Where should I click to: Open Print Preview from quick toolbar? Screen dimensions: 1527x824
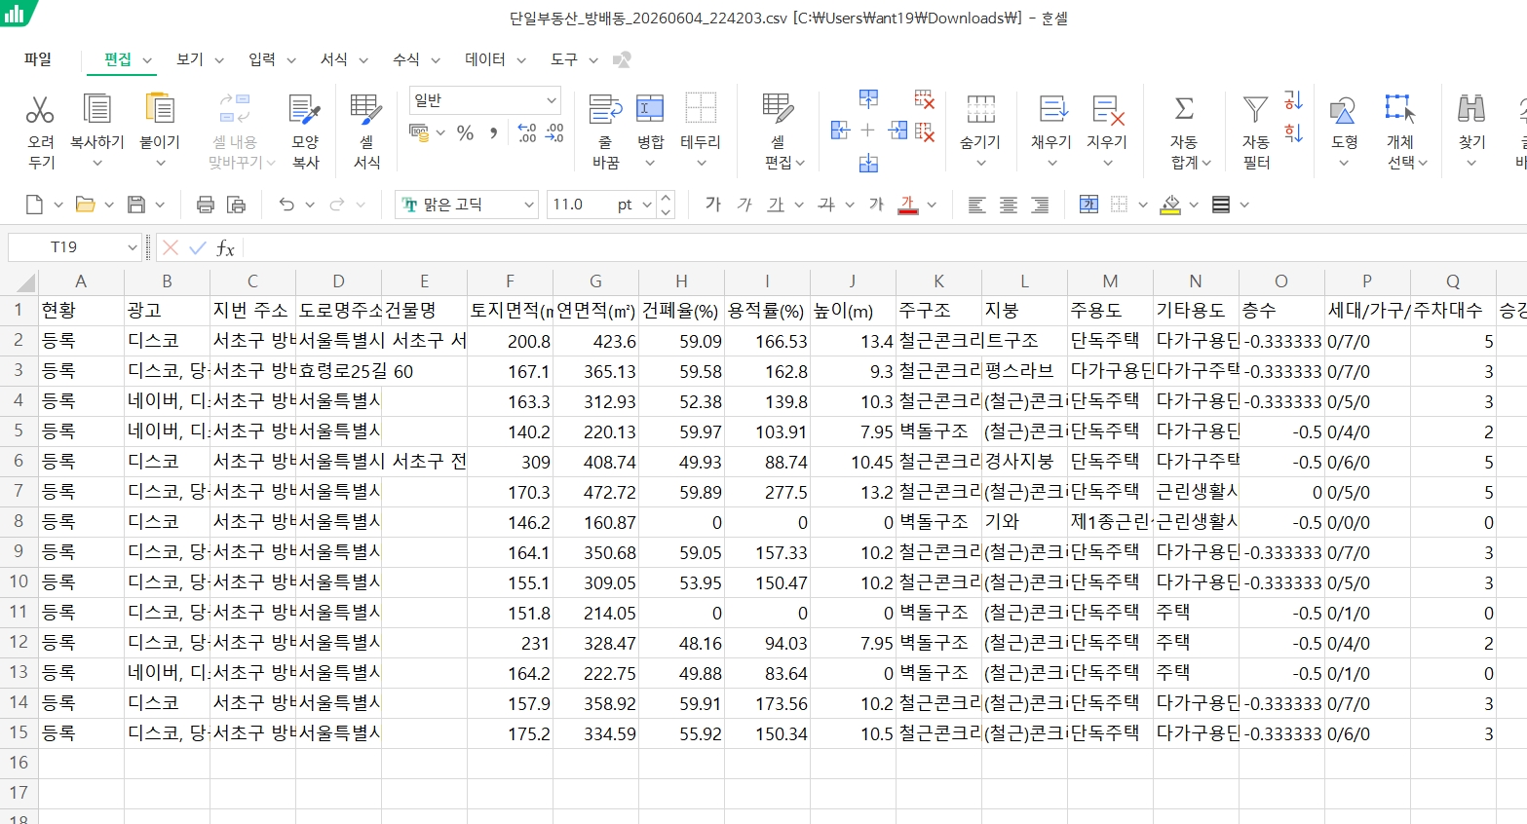tap(236, 205)
